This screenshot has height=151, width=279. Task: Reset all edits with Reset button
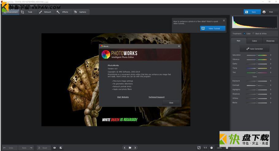pyautogui.click(x=44, y=148)
